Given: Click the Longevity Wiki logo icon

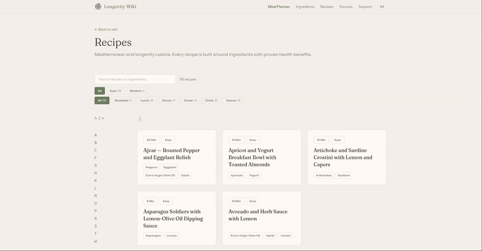Looking at the screenshot, I should click(98, 7).
